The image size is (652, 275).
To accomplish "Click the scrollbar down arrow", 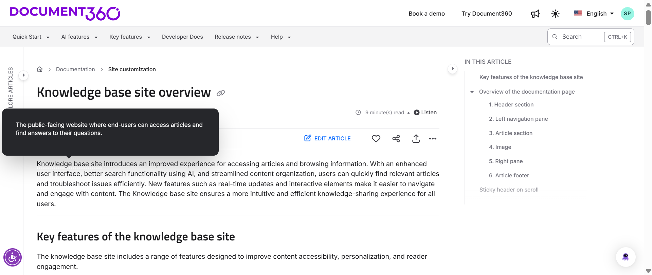I will pyautogui.click(x=648, y=271).
